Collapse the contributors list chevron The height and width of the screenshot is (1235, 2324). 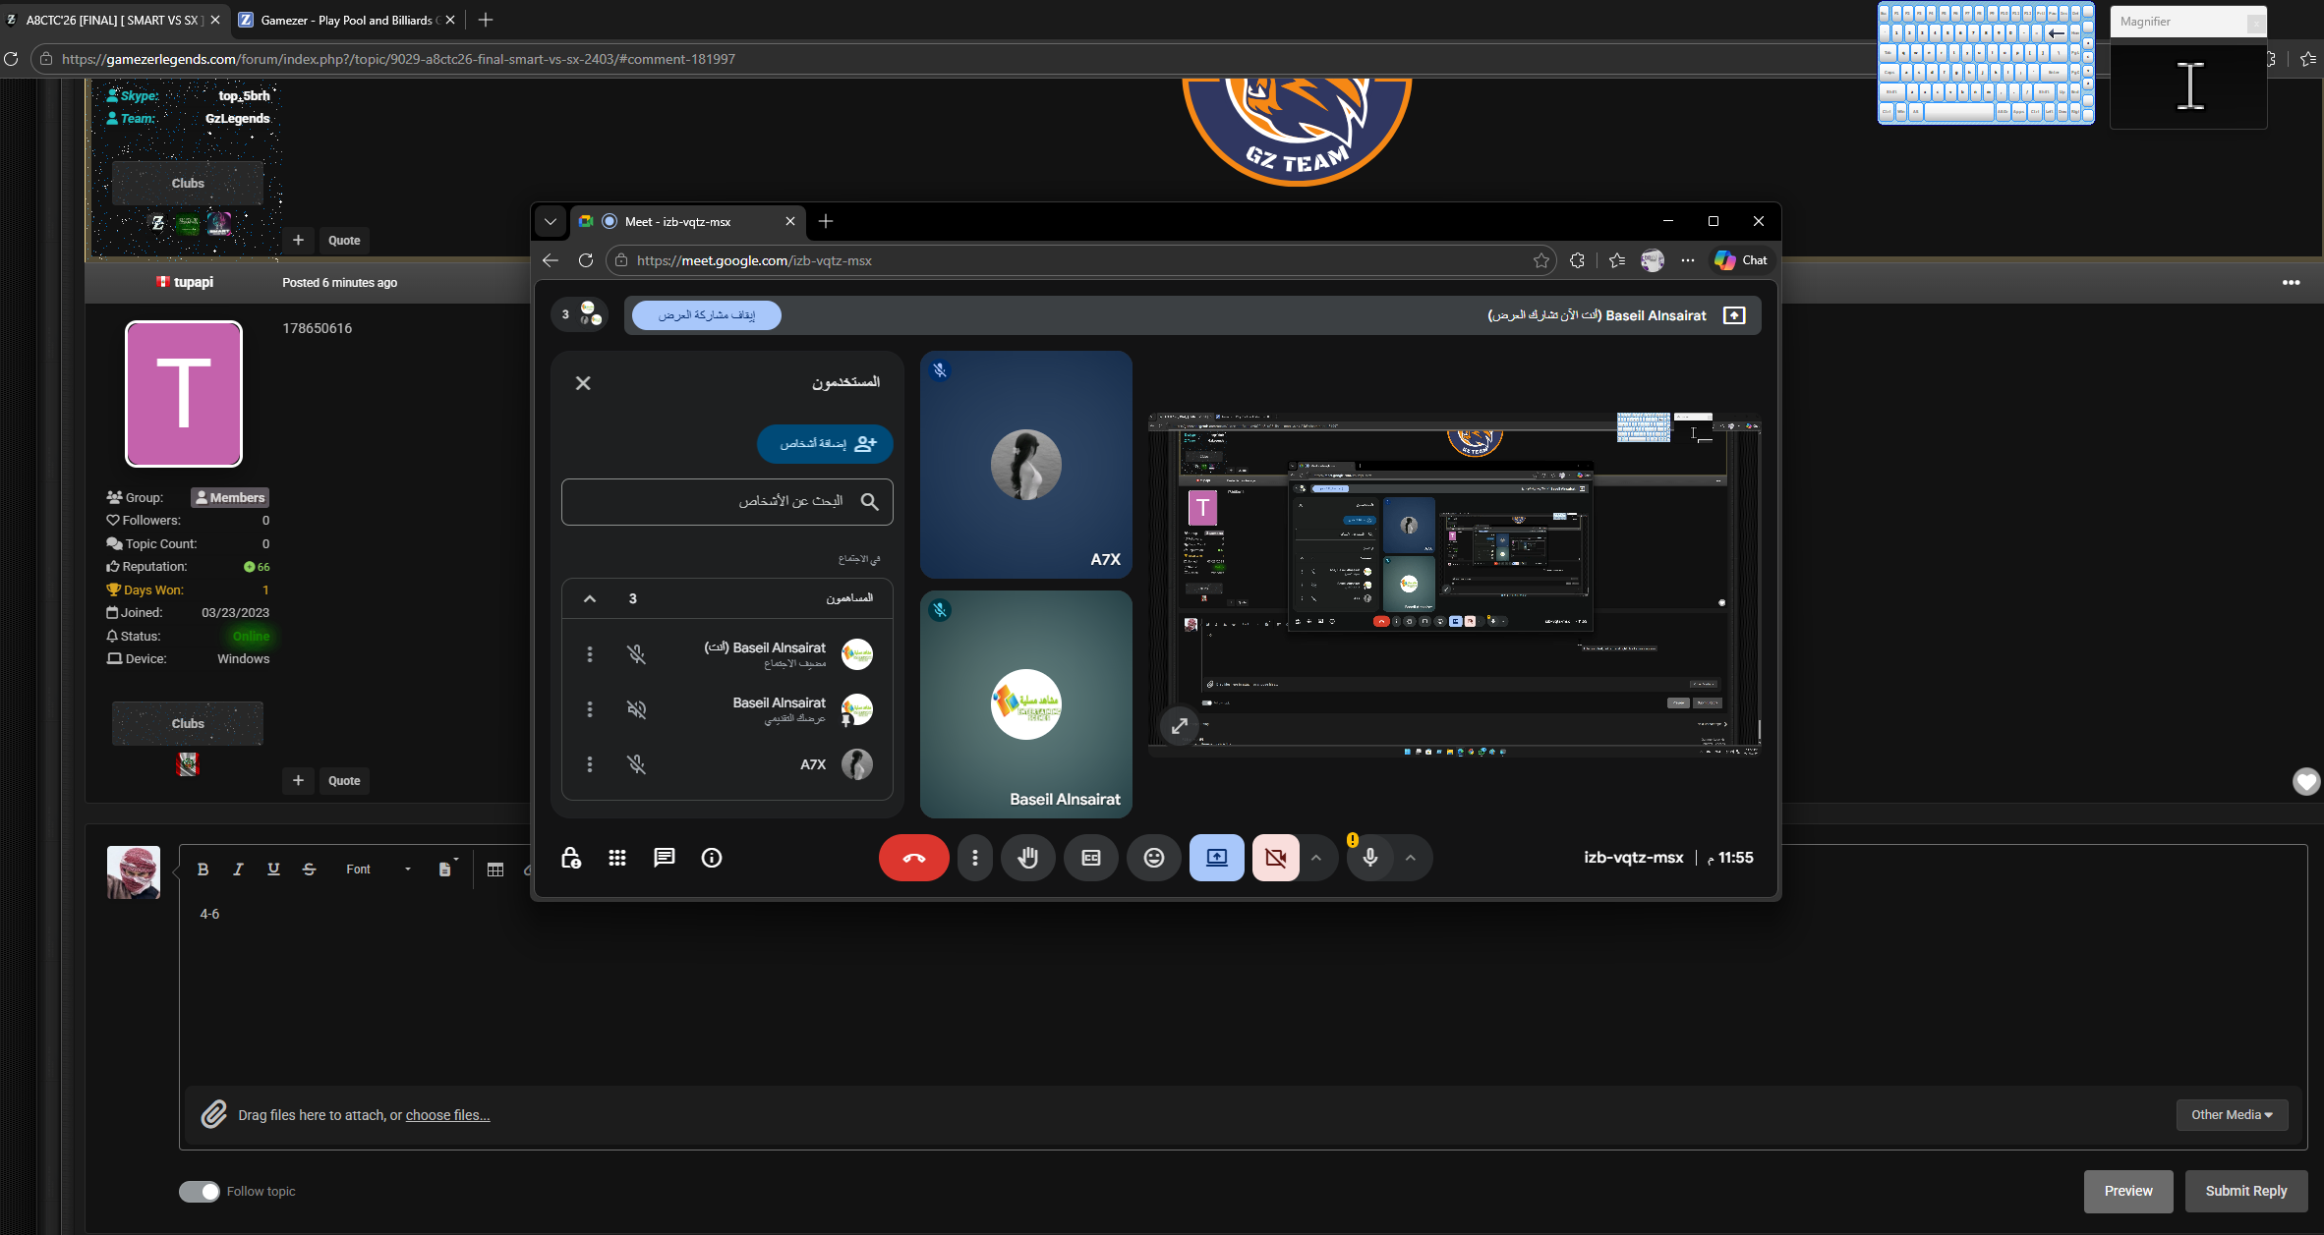(x=590, y=598)
